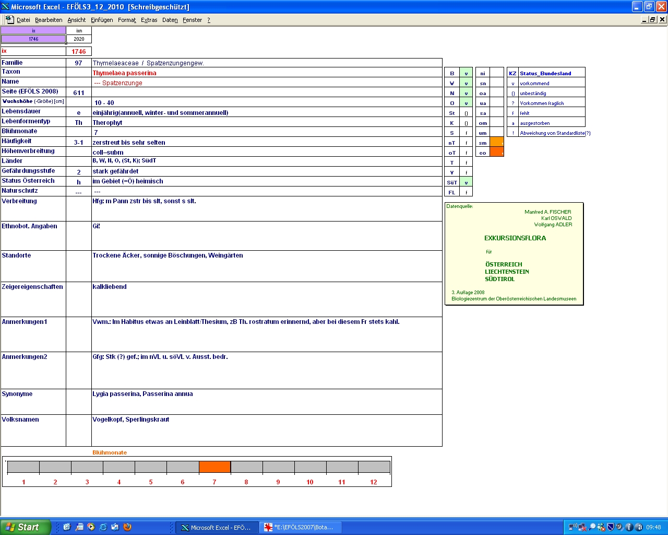This screenshot has height=535, width=668.
Task: Click the magnifier tray icon
Action: 592,527
